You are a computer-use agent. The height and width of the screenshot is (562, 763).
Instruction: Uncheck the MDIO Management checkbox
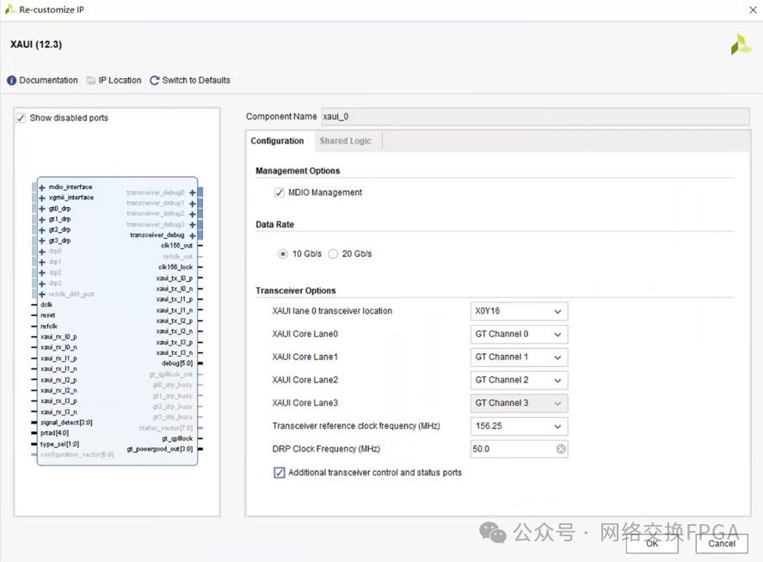[x=280, y=192]
